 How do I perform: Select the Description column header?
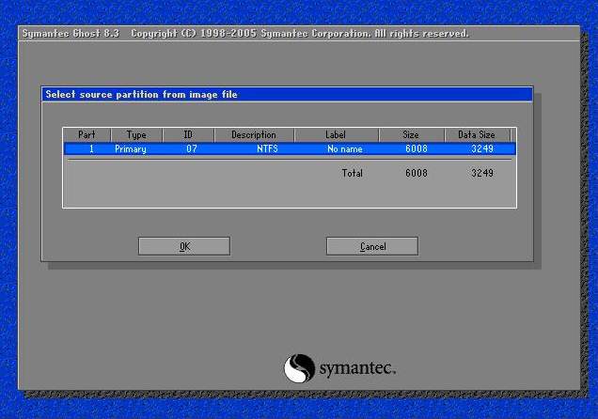click(254, 135)
